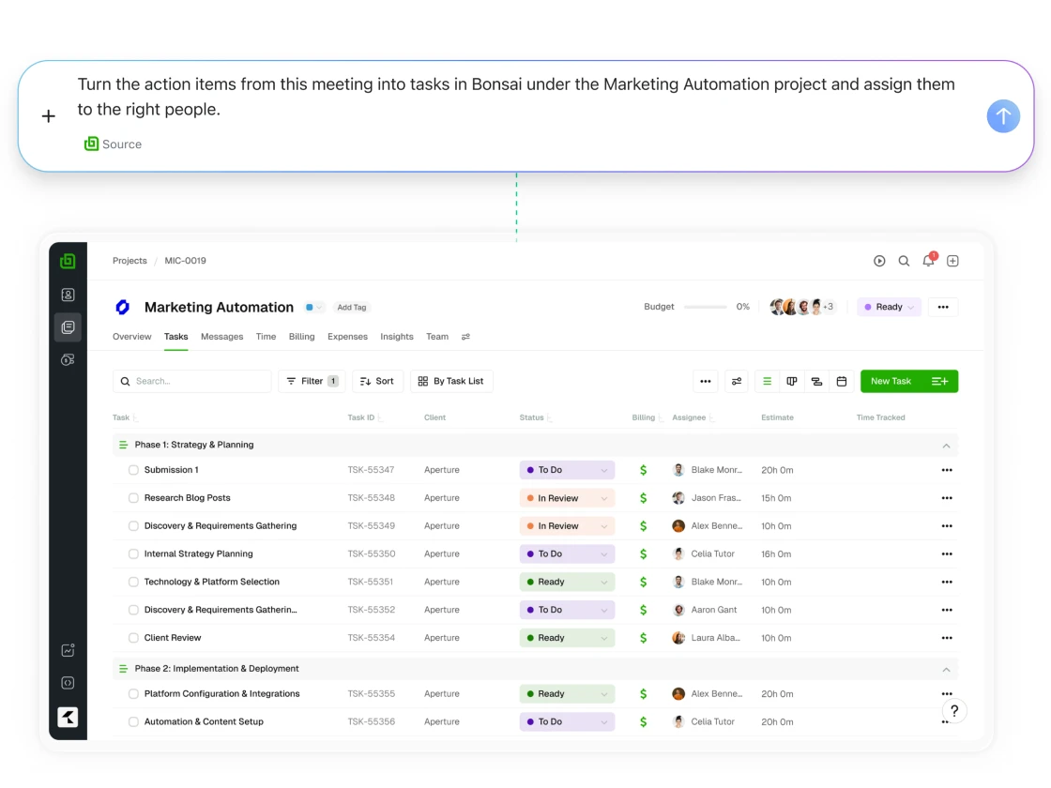Viewport: 1051px width, 788px height.
Task: Open the project color dropdown beside title
Action: [313, 308]
